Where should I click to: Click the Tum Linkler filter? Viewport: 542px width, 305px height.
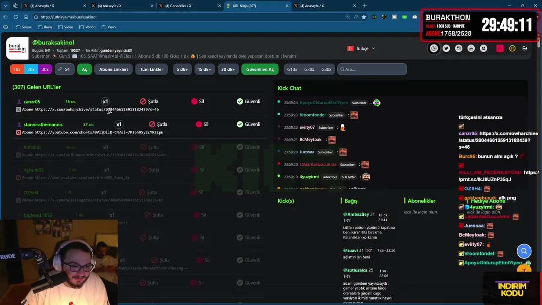pos(152,69)
